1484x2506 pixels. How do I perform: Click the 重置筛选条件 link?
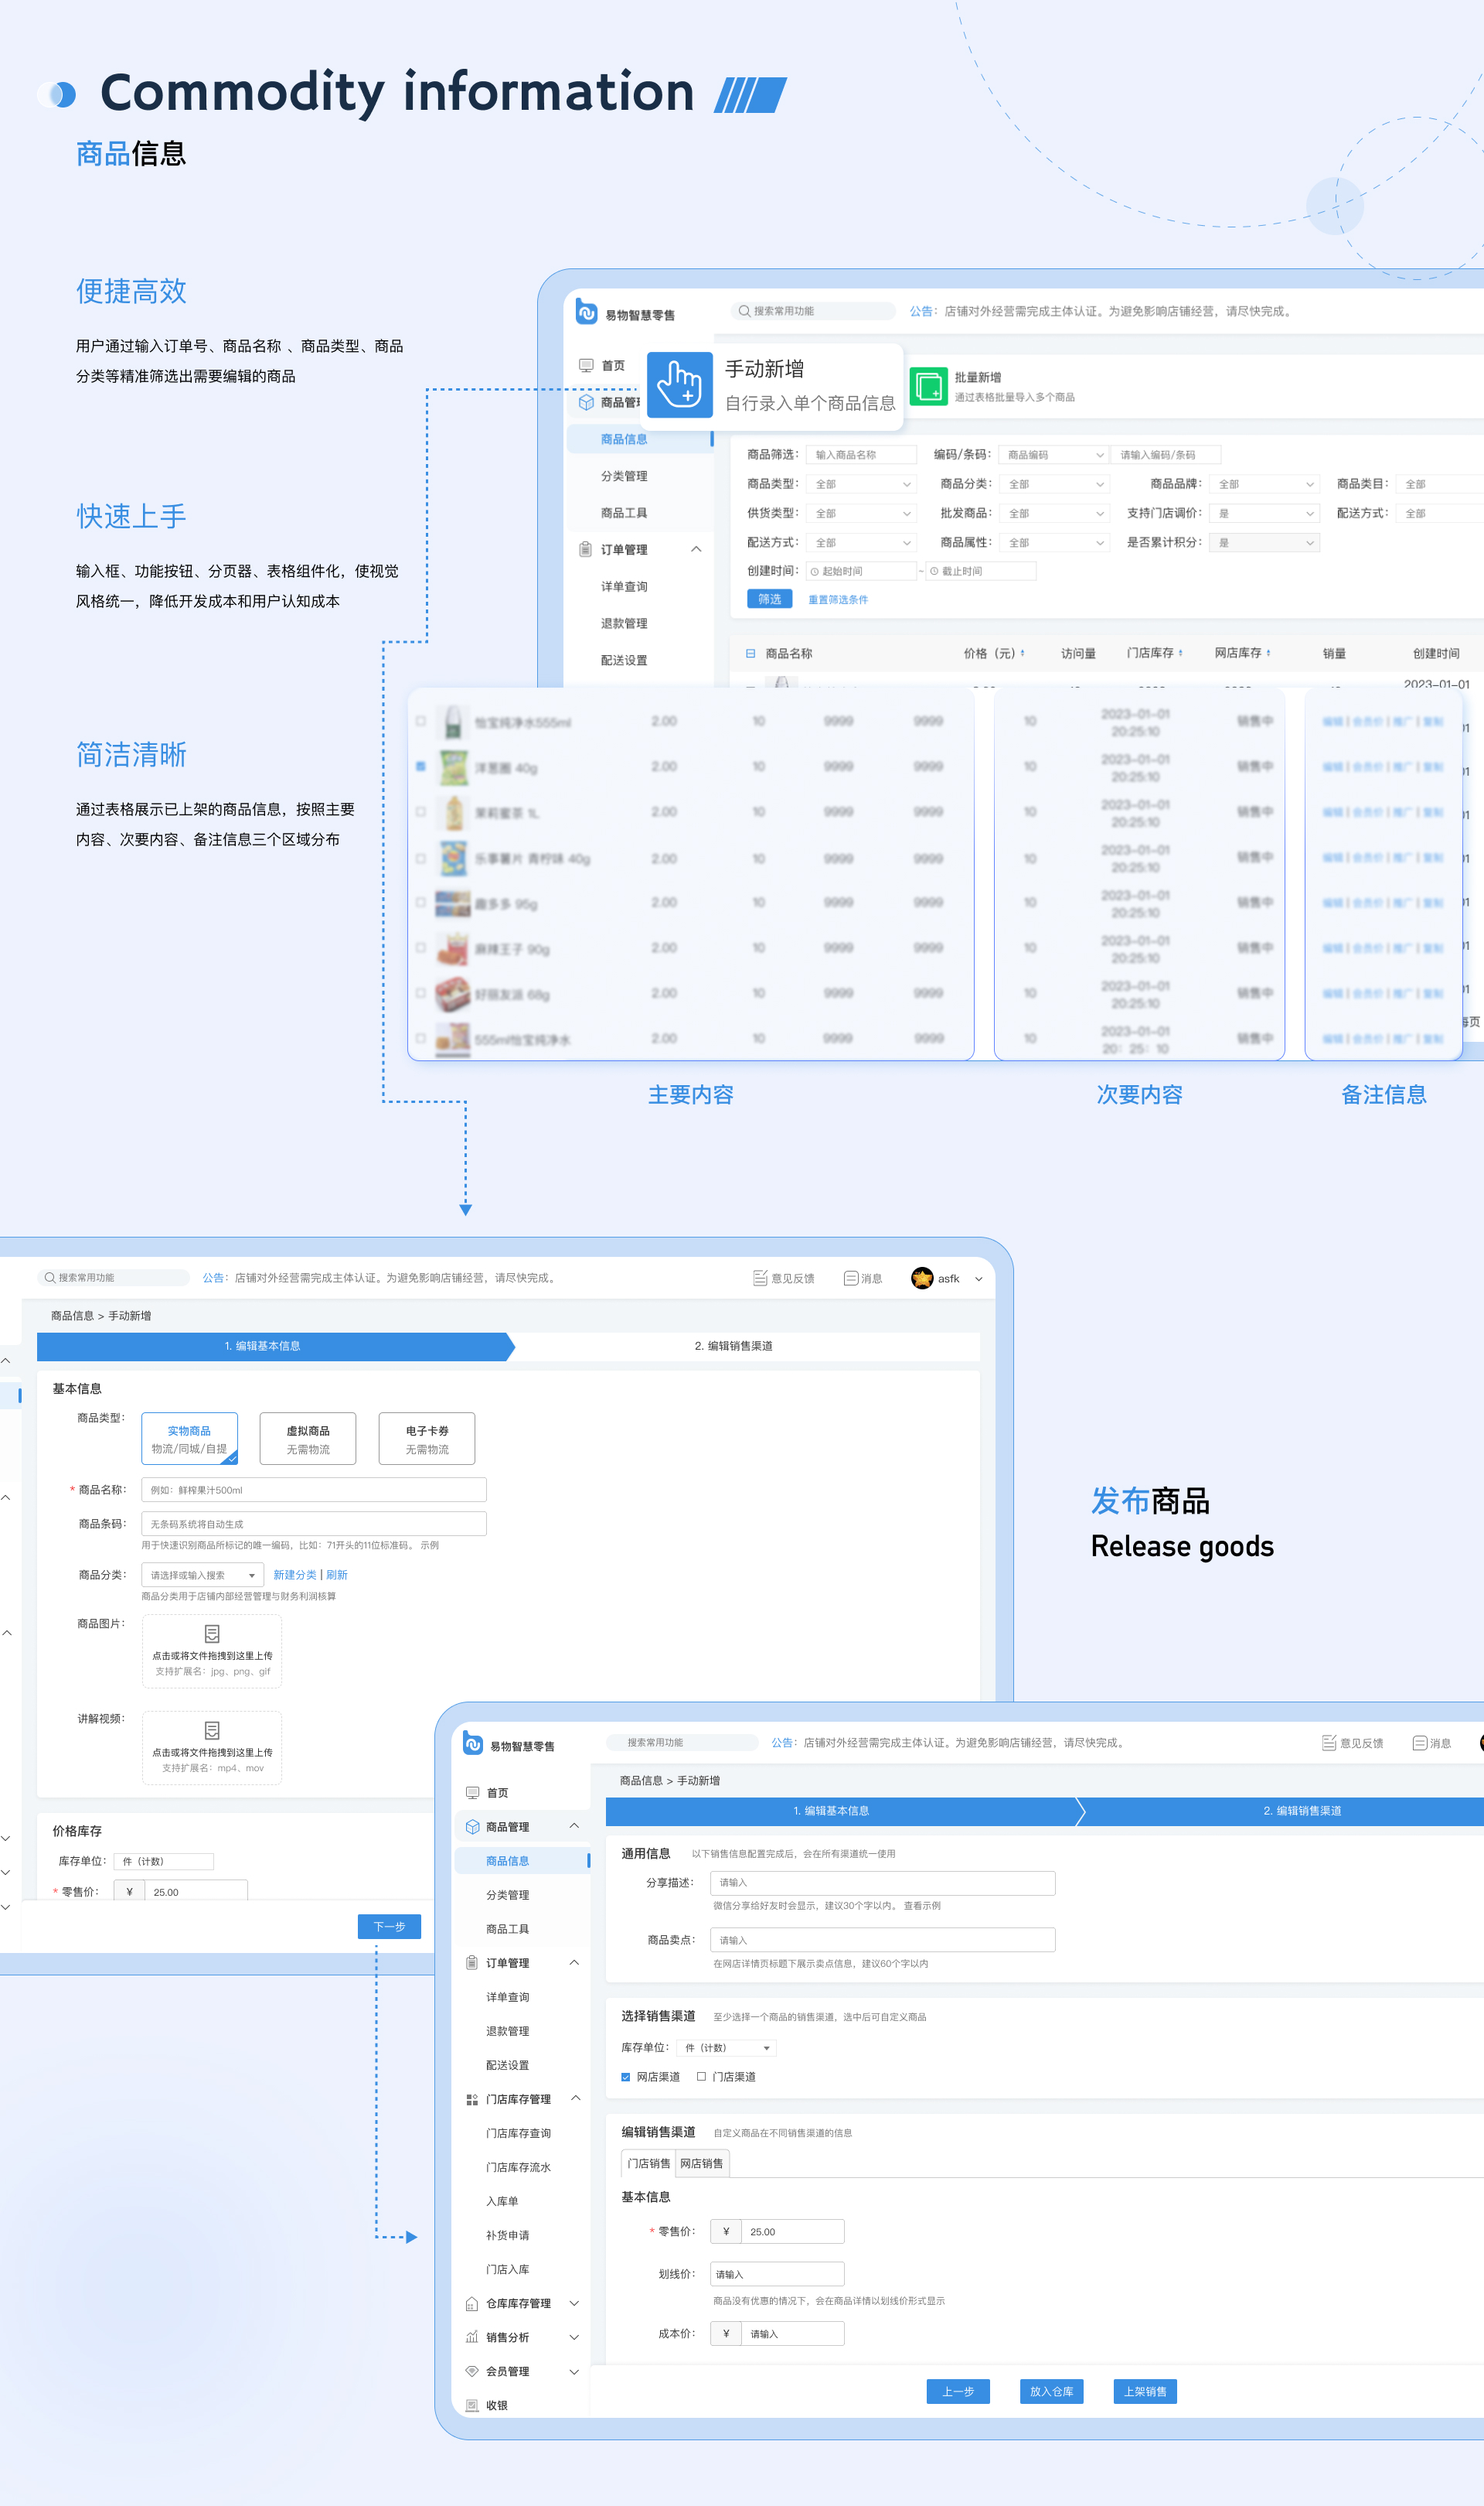pyautogui.click(x=838, y=599)
